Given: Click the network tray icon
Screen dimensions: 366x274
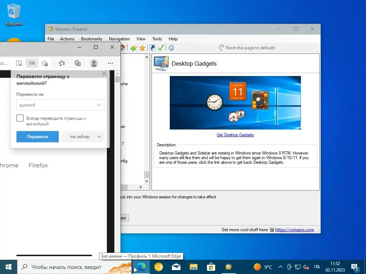Looking at the screenshot, I should 298,267.
